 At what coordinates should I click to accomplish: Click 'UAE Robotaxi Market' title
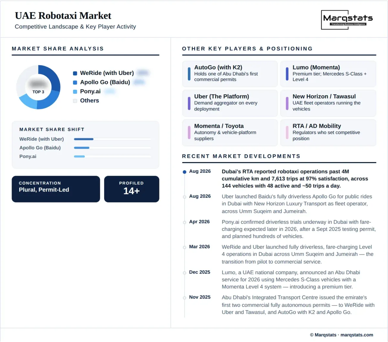point(63,16)
